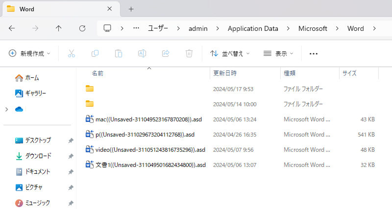This screenshot has width=392, height=209.
Task: Select file mac((Unsaved-311049523167870208)).asd
Action: 148,119
